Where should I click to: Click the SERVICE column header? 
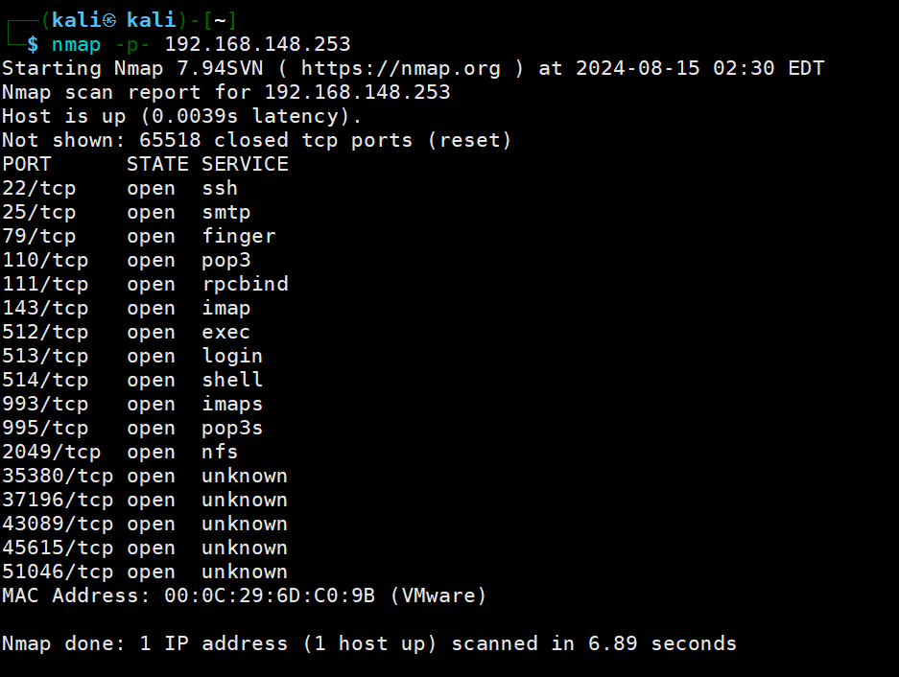[245, 165]
